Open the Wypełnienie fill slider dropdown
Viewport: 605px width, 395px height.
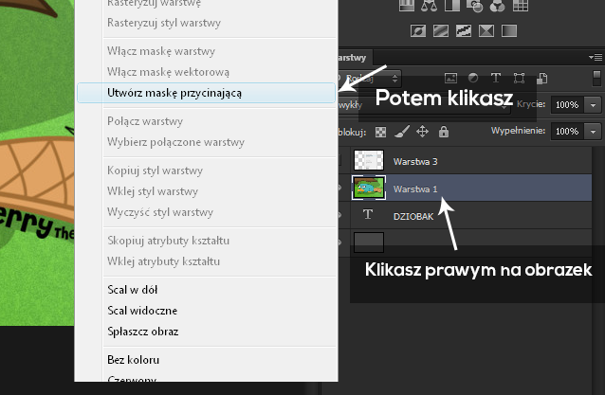pos(593,132)
